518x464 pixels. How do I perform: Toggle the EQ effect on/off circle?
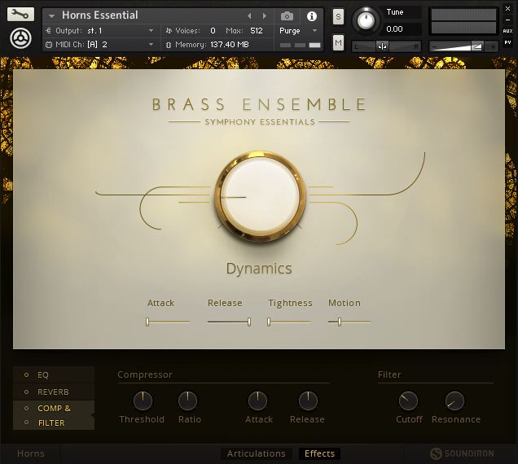pos(26,374)
